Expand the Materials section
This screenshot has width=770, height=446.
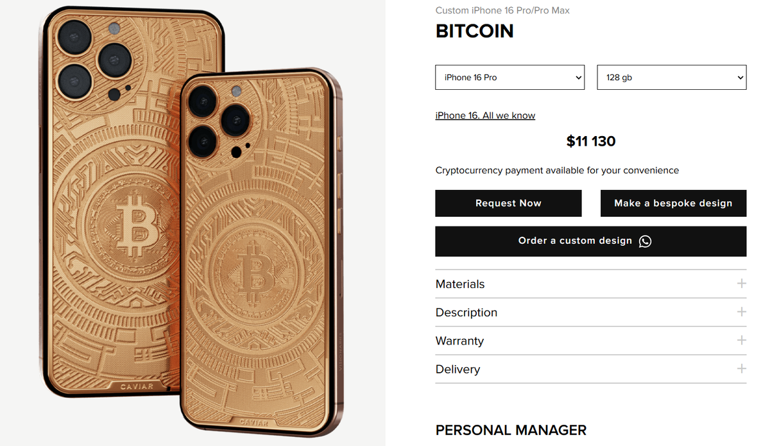tap(460, 284)
